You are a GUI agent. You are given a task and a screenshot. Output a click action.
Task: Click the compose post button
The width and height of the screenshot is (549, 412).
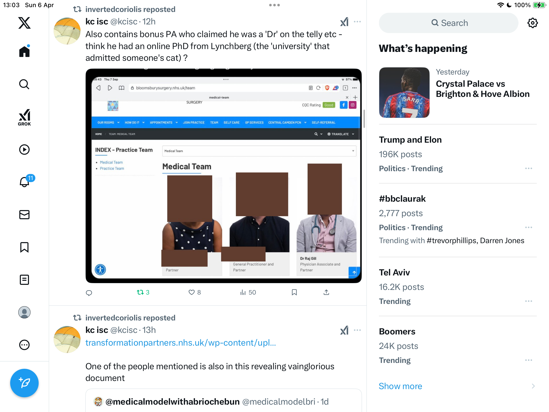pyautogui.click(x=24, y=383)
